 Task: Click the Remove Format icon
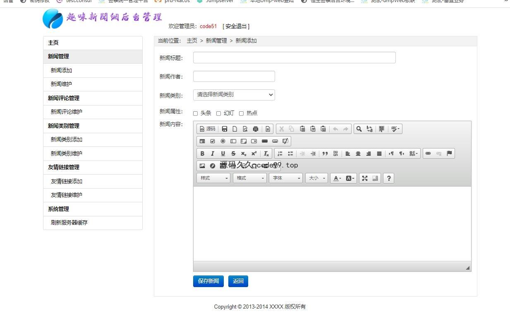point(266,154)
